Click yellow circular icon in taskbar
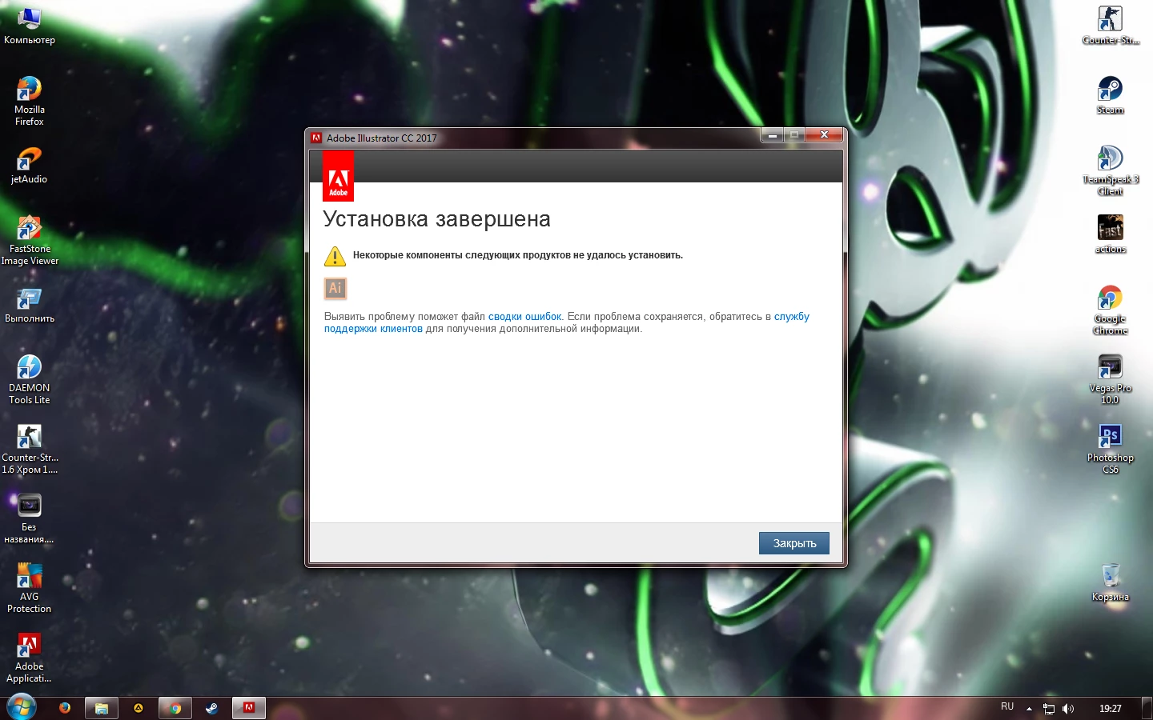Screen dimensions: 1153x720 139,708
